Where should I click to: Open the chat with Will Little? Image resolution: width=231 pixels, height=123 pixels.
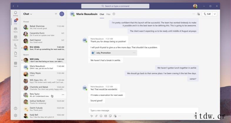(43, 60)
